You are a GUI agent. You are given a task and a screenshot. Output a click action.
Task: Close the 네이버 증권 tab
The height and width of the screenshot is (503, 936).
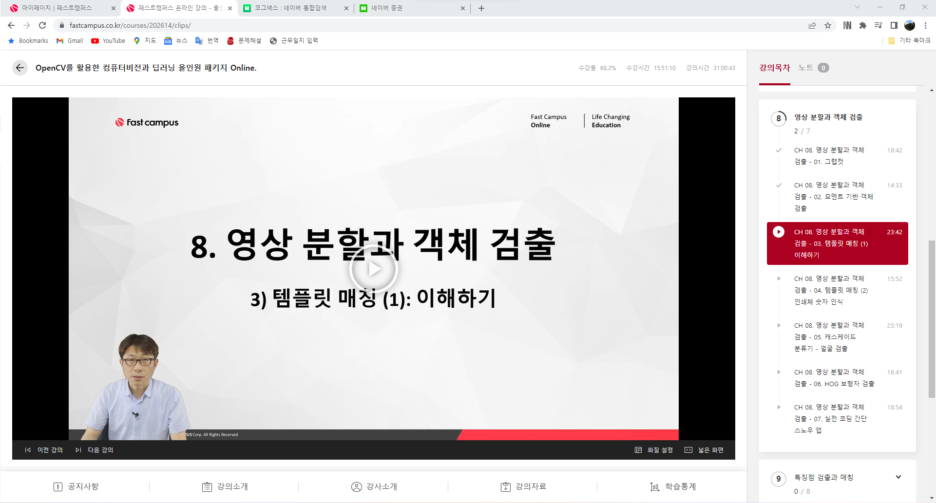tap(463, 8)
